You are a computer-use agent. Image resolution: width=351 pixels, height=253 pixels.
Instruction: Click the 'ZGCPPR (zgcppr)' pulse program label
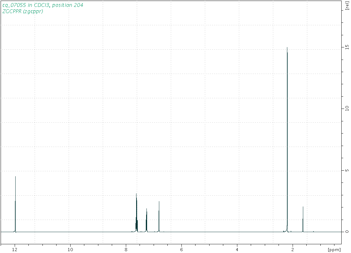22,12
